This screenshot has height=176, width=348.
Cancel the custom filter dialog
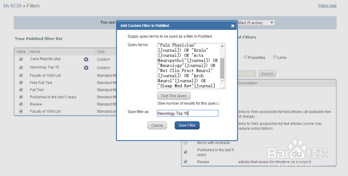[x=157, y=125]
